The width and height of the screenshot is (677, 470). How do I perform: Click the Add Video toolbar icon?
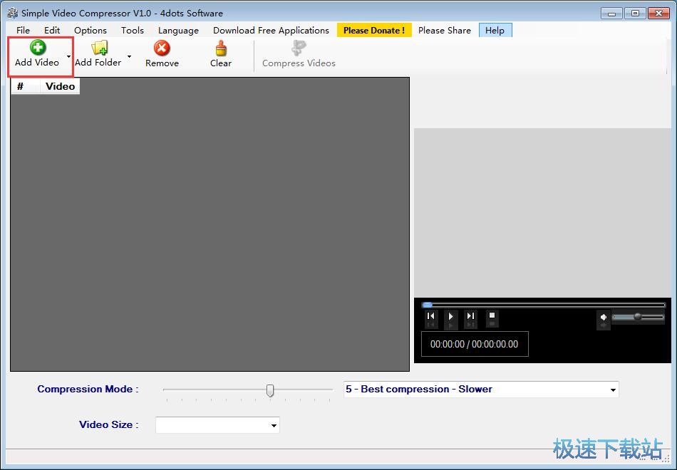[37, 48]
